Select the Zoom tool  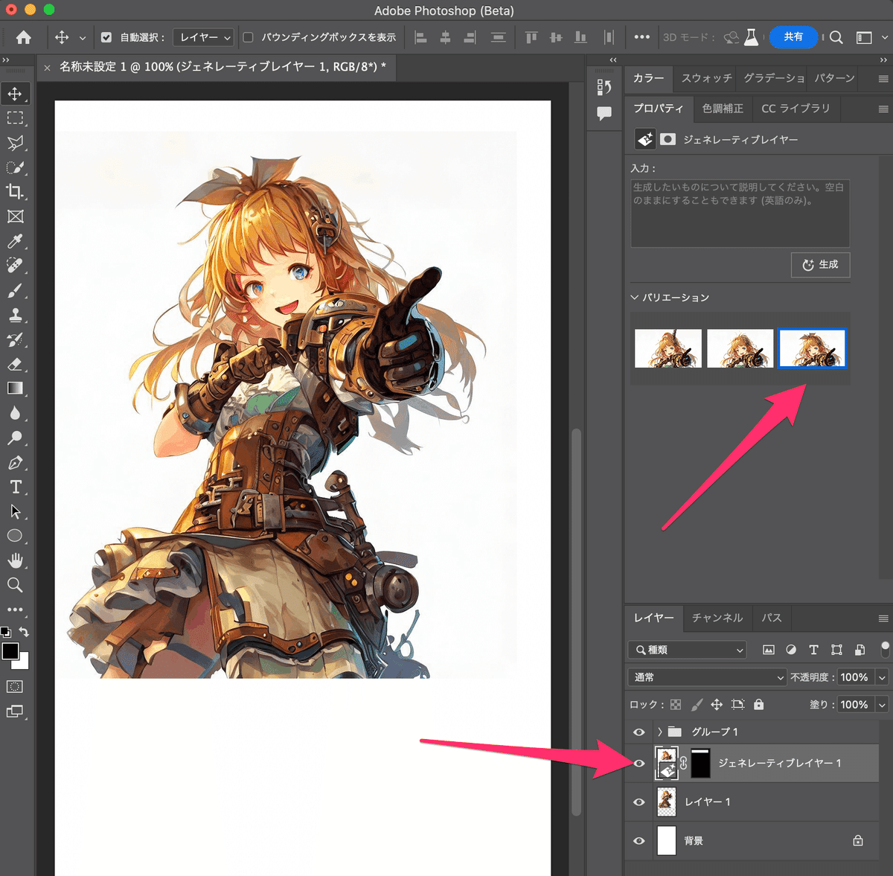click(x=16, y=585)
